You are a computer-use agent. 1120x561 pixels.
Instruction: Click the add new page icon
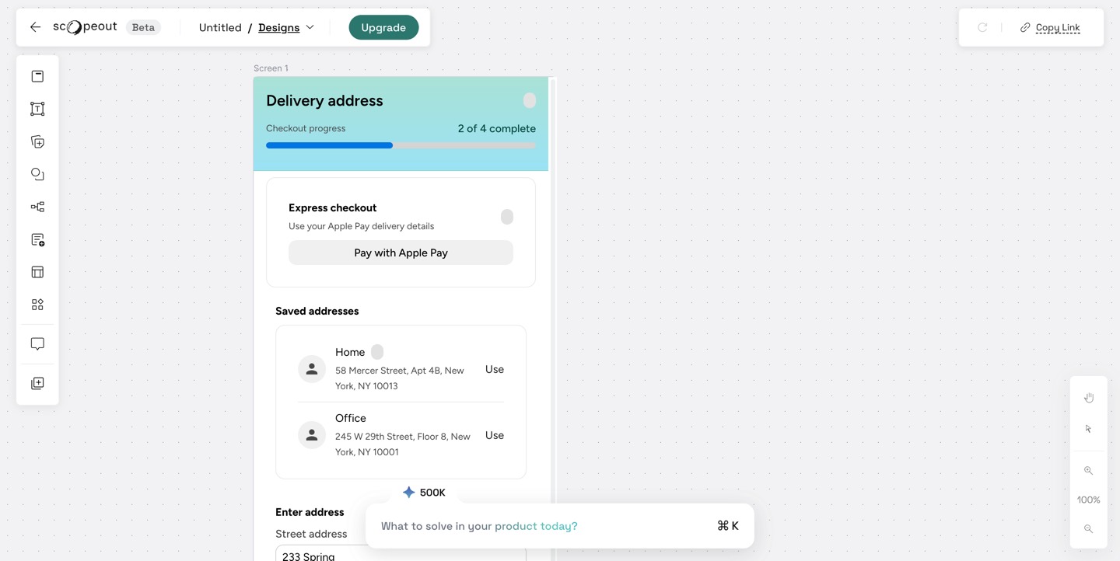(x=37, y=383)
